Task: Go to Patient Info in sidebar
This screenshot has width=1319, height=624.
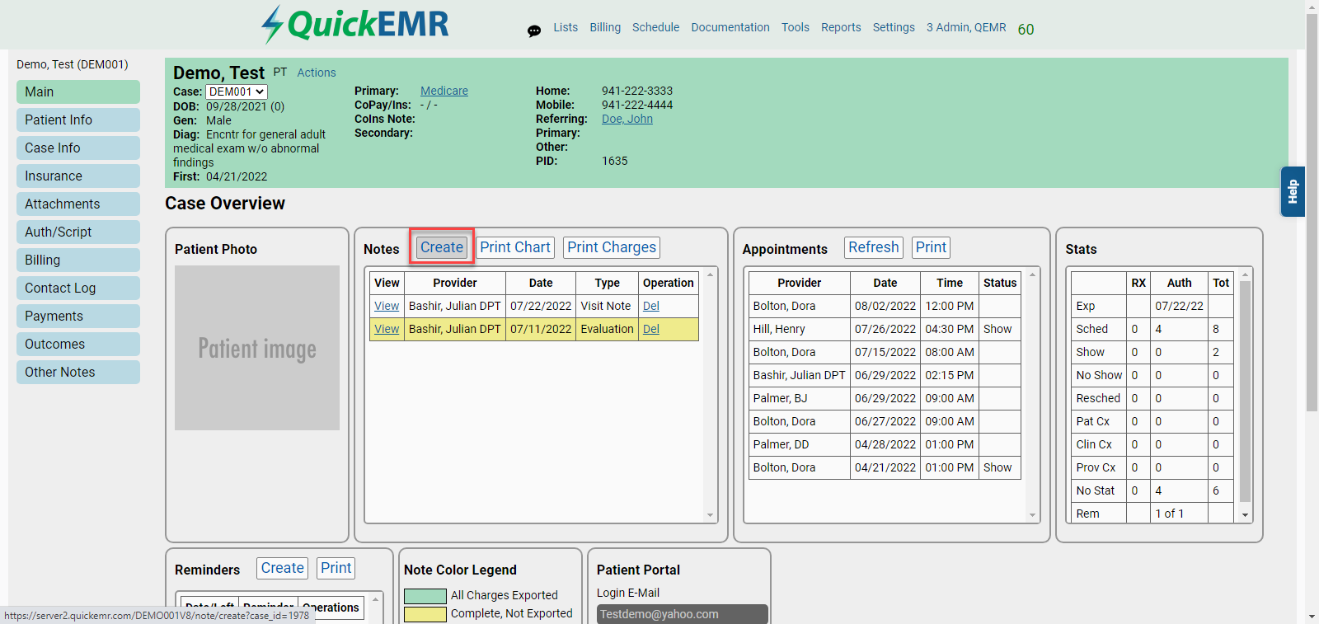Action: tap(78, 120)
